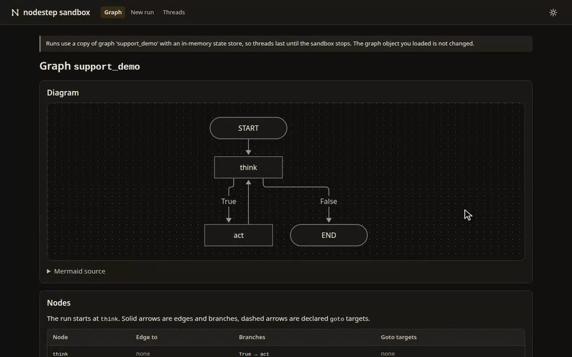Select the act node in the diagram

(x=239, y=236)
